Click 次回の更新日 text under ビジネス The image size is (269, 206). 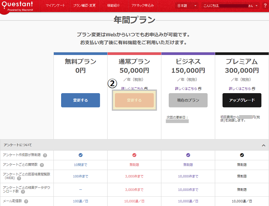(177, 117)
